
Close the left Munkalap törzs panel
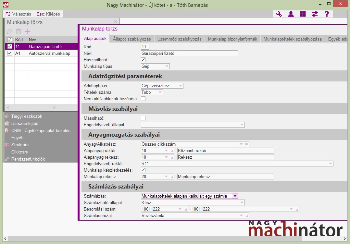click(x=116, y=22)
